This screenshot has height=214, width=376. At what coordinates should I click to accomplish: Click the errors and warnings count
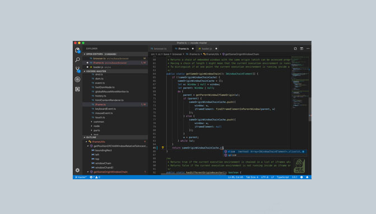pos(95,177)
